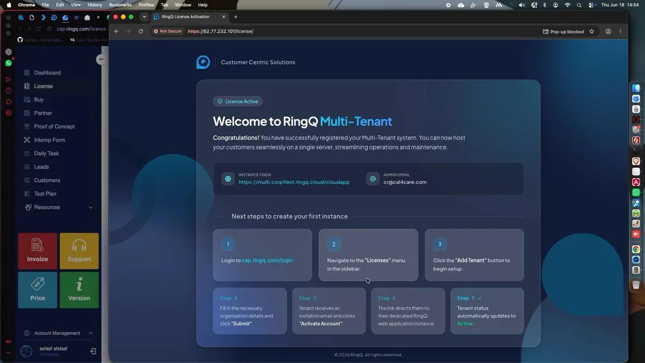The width and height of the screenshot is (645, 363).
Task: Open the tab search dropdown arrow
Action: click(x=144, y=17)
